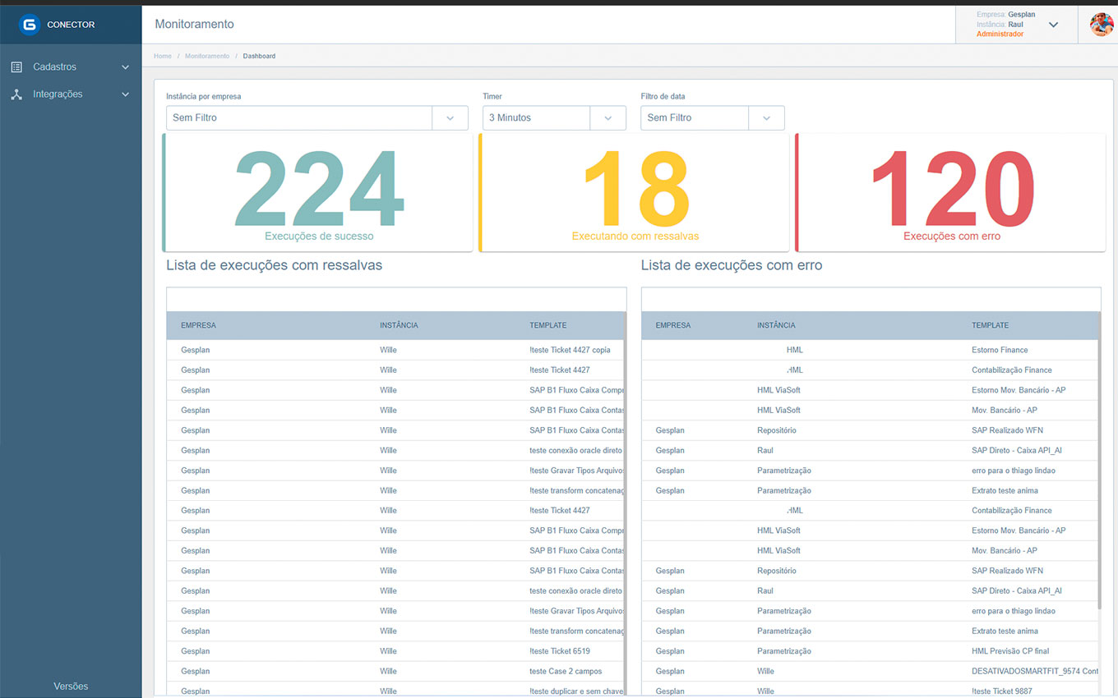The width and height of the screenshot is (1118, 698).
Task: Open the Instância por empresa dropdown
Action: [x=316, y=117]
